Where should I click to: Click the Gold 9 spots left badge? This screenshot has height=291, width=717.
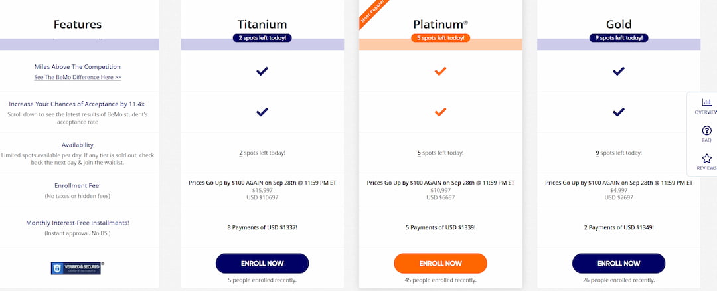[618, 38]
